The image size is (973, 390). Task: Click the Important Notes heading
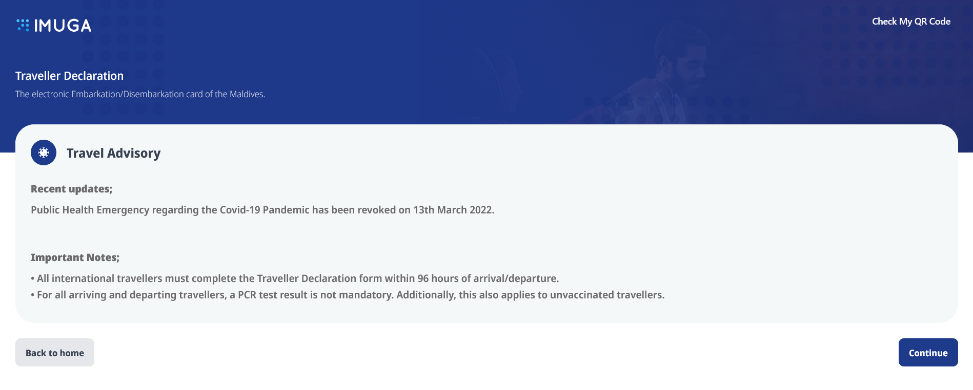[75, 257]
